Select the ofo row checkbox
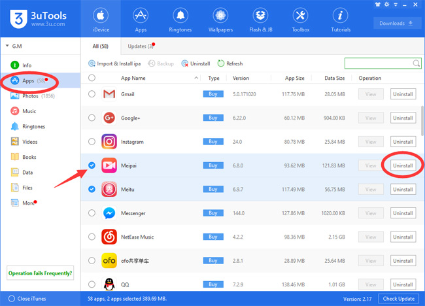Viewport: 425px width, 306px height. [92, 260]
